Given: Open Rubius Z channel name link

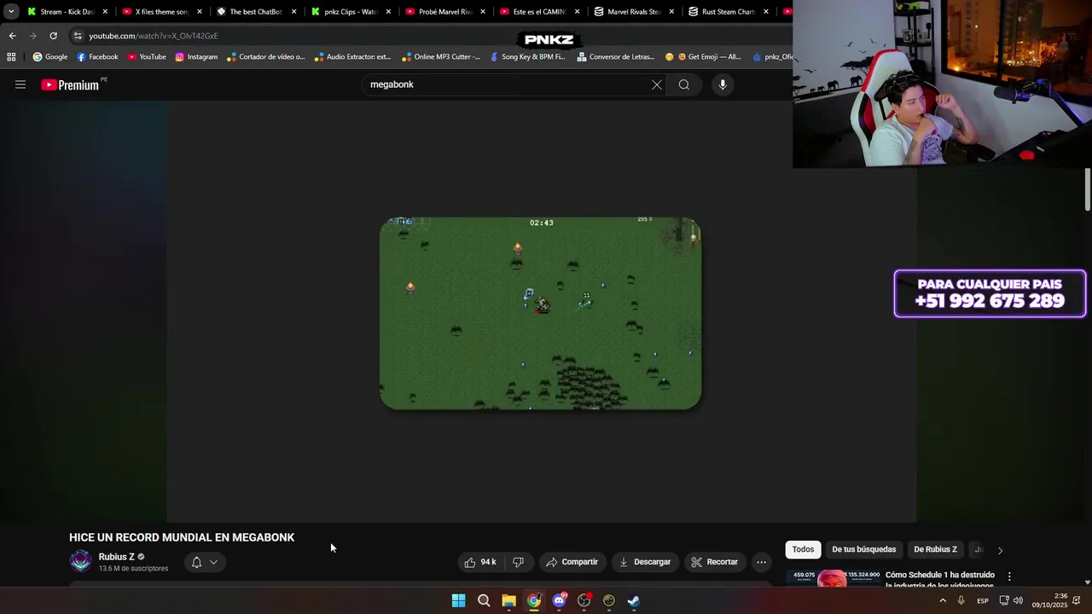Looking at the screenshot, I should coord(117,557).
